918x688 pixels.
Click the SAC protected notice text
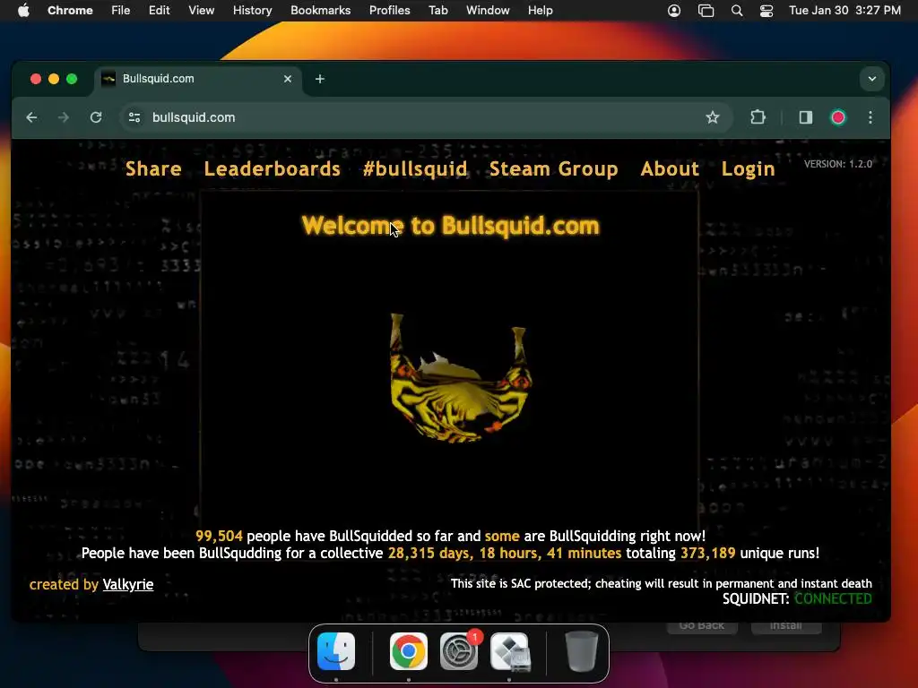point(661,583)
